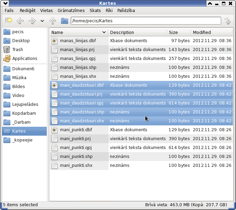Open the navigation history dropdown arrow
The width and height of the screenshot is (236, 210).
coord(42,21)
